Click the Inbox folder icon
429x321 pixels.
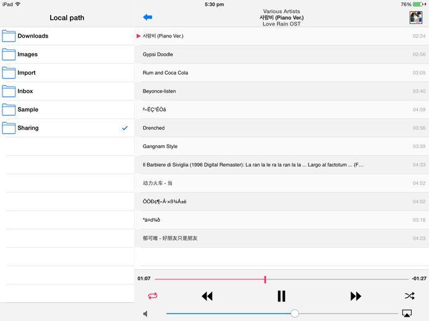point(9,91)
